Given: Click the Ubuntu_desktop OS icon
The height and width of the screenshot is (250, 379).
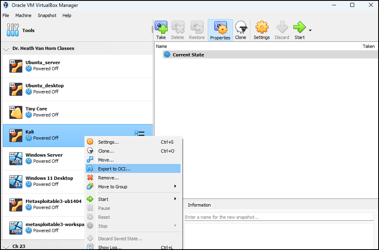Looking at the screenshot, I should (x=16, y=89).
